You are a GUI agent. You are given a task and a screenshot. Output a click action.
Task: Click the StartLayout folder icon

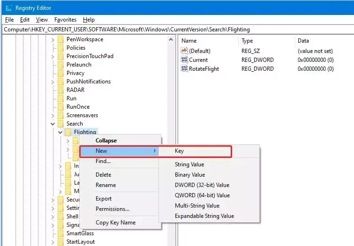click(x=60, y=242)
